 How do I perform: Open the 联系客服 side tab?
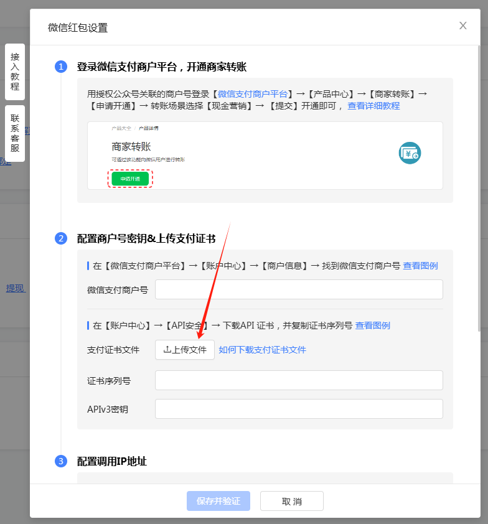pos(15,133)
